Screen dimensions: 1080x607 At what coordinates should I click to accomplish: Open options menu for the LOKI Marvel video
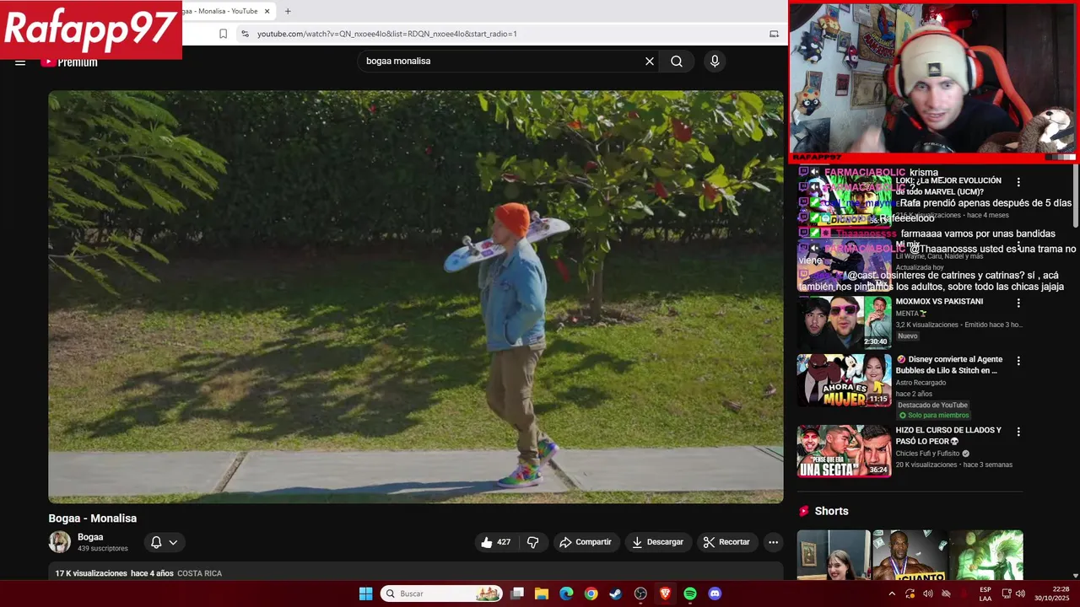pyautogui.click(x=1018, y=182)
